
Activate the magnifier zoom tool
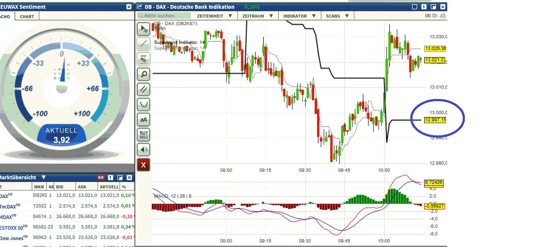(143, 74)
